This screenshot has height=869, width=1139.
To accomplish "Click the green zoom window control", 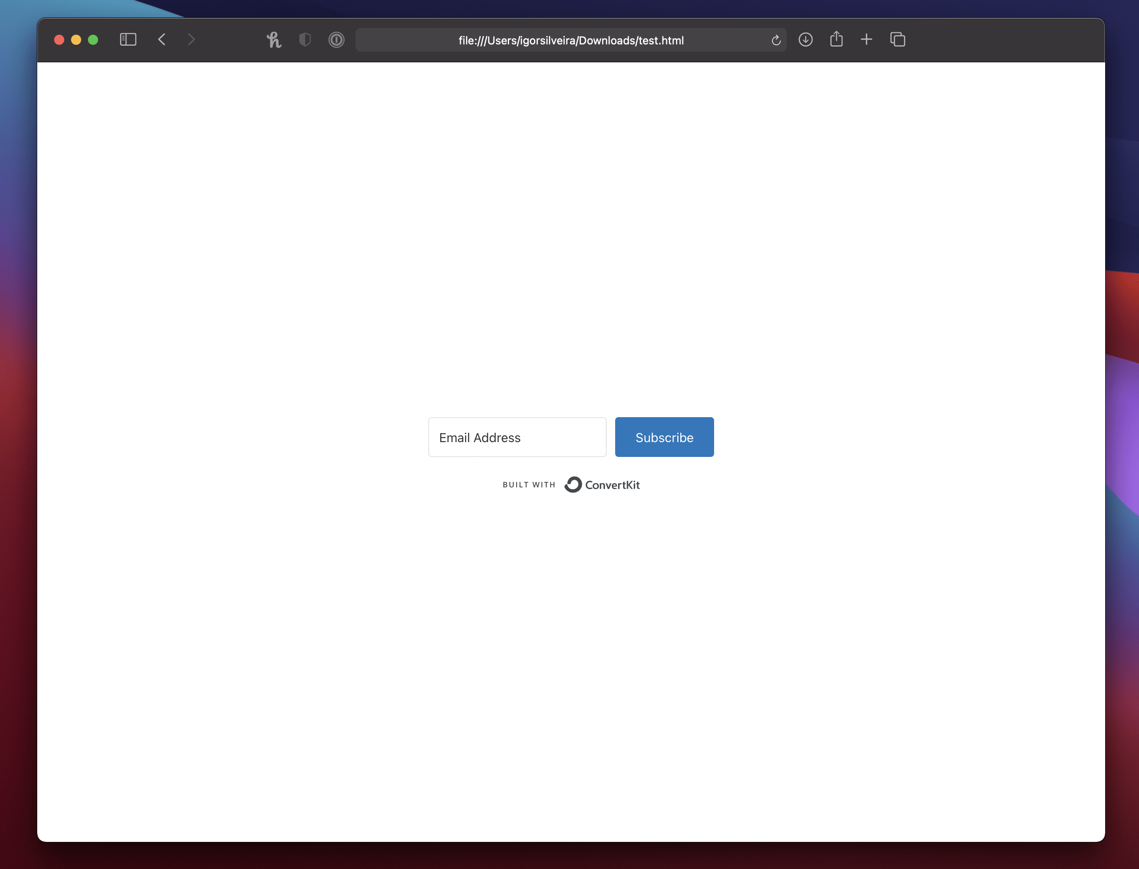I will (x=93, y=39).
